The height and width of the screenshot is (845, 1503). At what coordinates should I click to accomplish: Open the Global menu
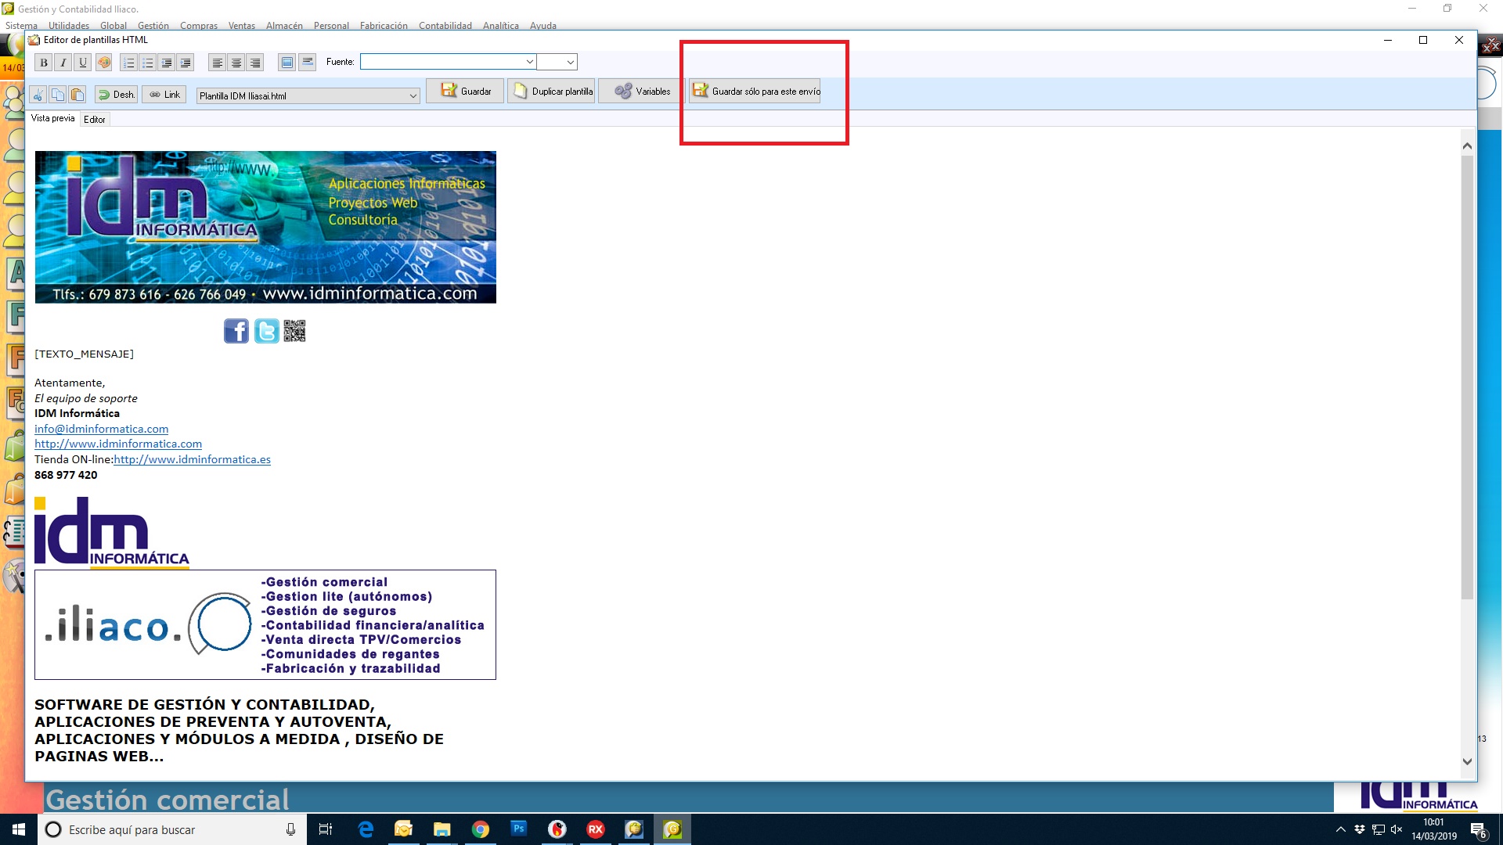(114, 26)
